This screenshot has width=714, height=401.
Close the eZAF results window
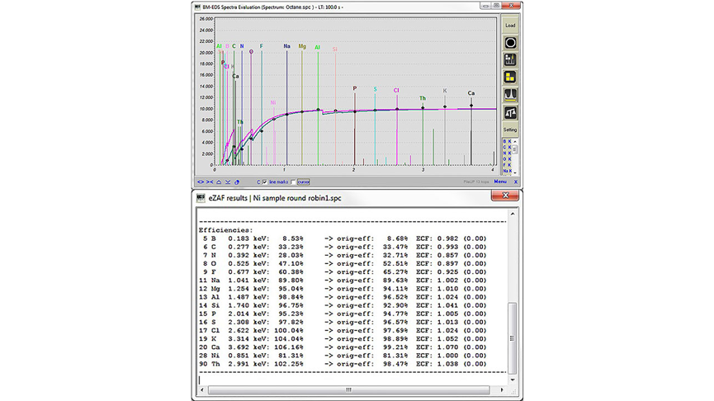pos(505,196)
